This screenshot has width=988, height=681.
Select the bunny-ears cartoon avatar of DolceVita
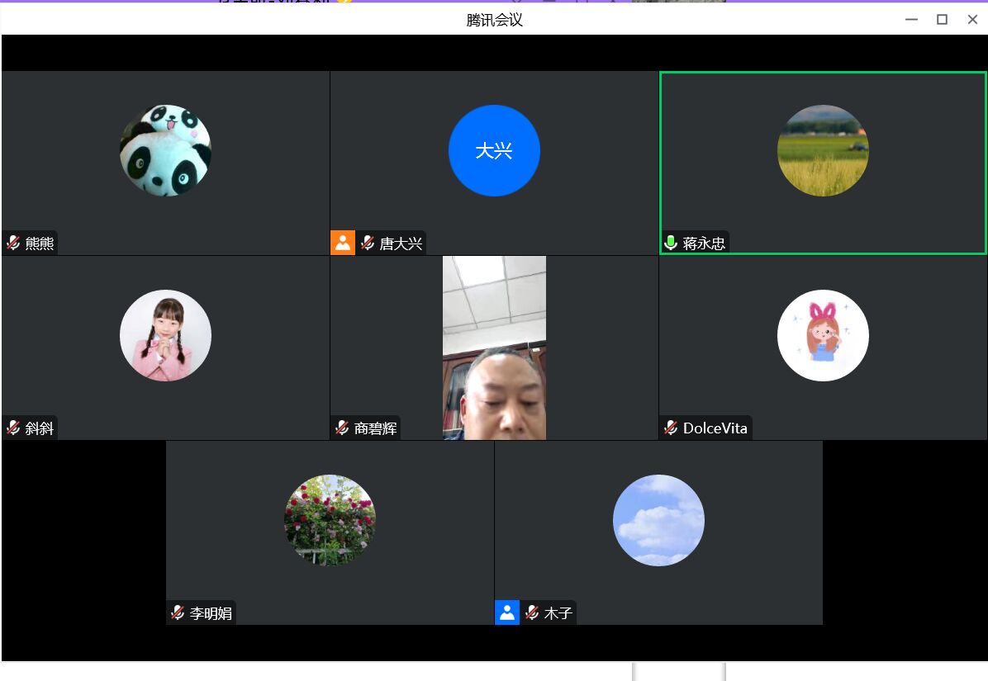823,335
